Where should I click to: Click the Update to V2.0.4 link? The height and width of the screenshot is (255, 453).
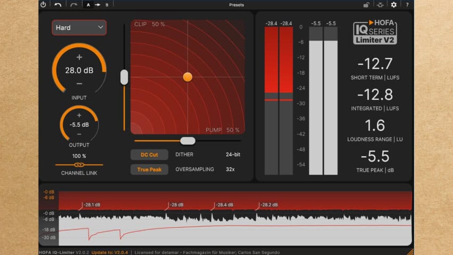109,252
